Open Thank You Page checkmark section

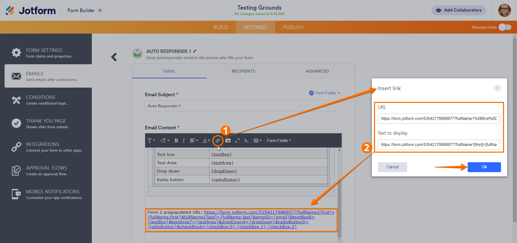pos(46,123)
